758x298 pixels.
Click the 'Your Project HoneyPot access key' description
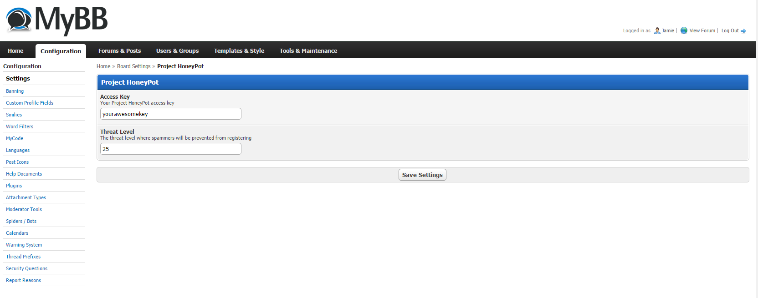(137, 103)
